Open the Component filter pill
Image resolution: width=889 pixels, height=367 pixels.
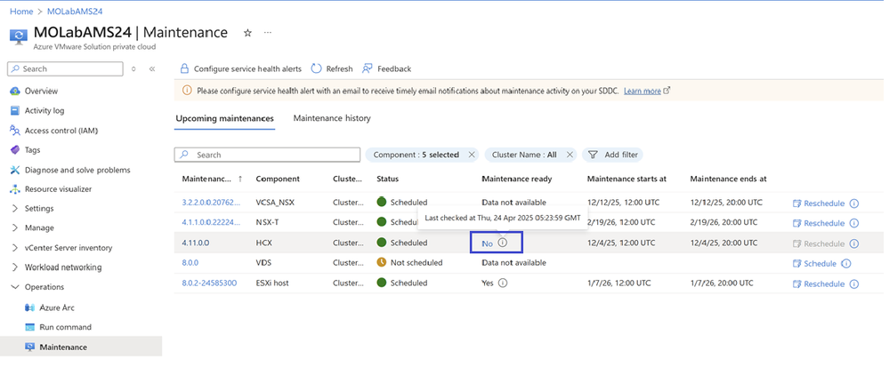tap(416, 155)
